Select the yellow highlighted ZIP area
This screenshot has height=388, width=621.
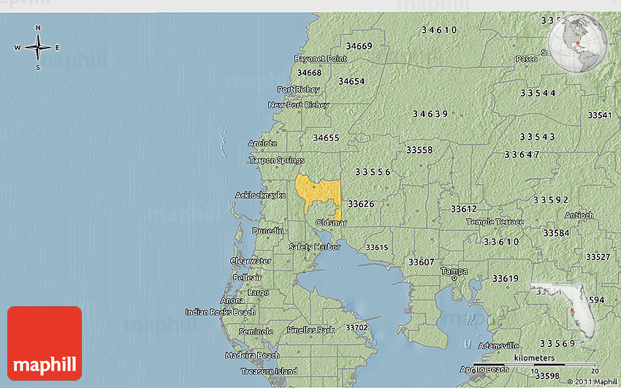click(317, 191)
